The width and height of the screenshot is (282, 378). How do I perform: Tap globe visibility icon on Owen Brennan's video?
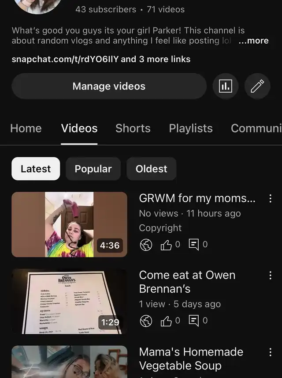click(x=146, y=321)
